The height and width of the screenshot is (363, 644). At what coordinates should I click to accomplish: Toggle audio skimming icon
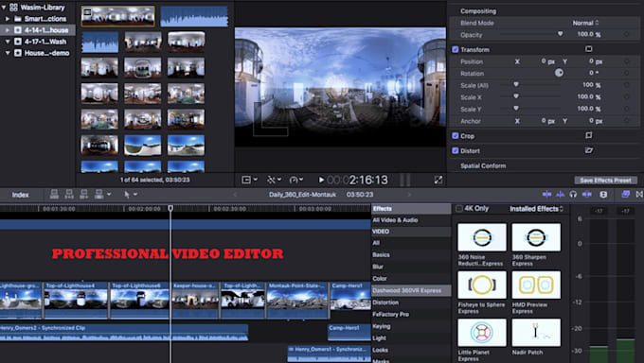click(560, 195)
